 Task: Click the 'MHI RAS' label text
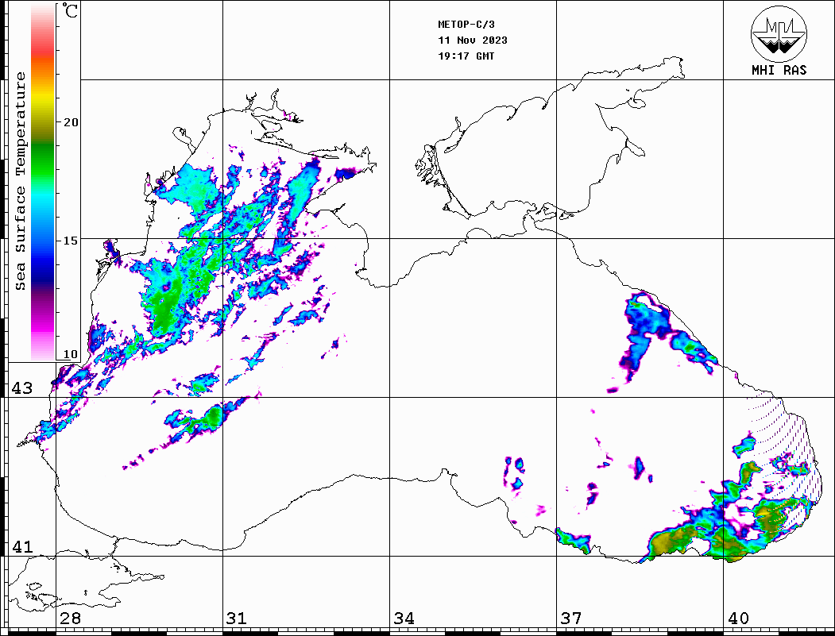(779, 70)
